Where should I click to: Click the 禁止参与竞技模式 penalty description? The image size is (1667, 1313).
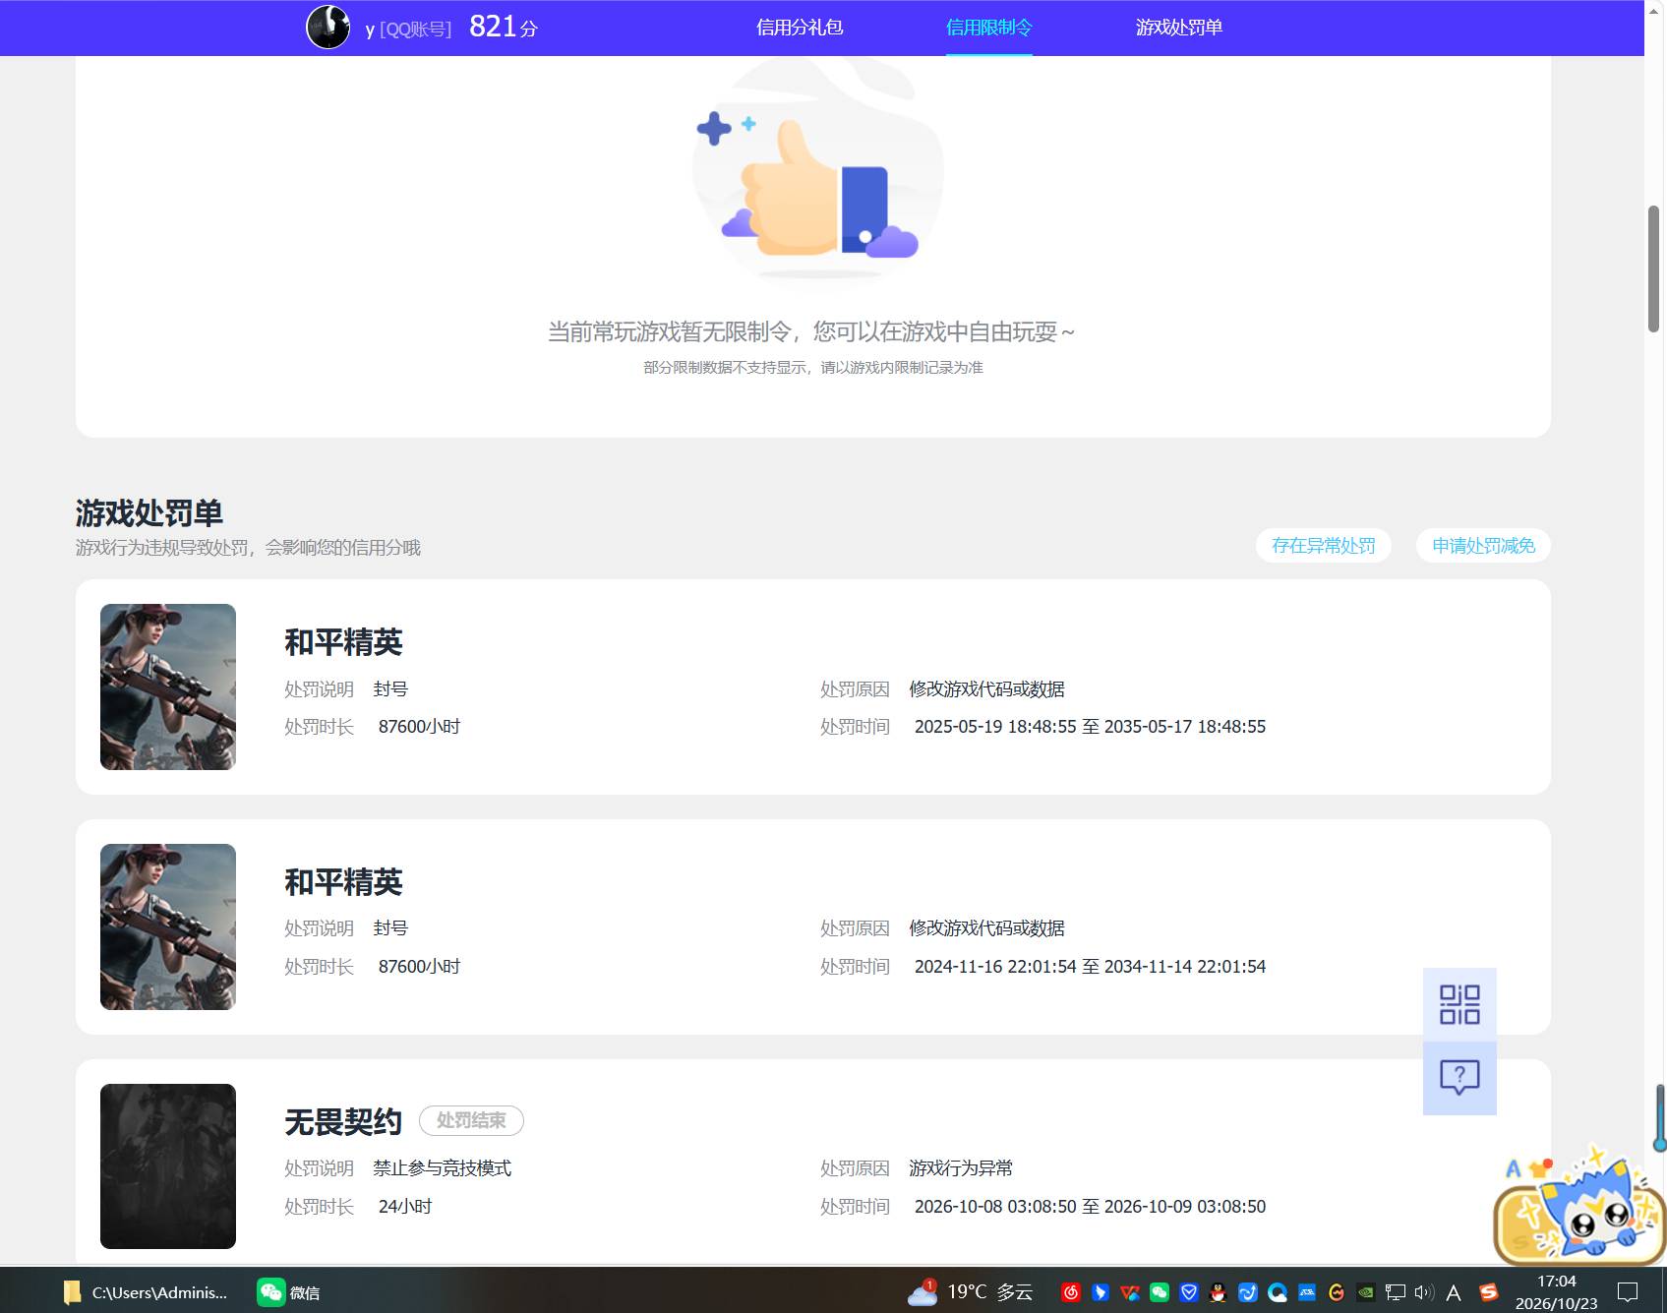[x=442, y=1168]
